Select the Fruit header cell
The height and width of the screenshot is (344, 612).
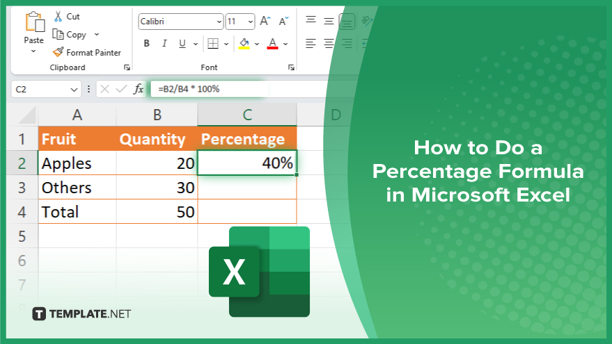coord(77,139)
